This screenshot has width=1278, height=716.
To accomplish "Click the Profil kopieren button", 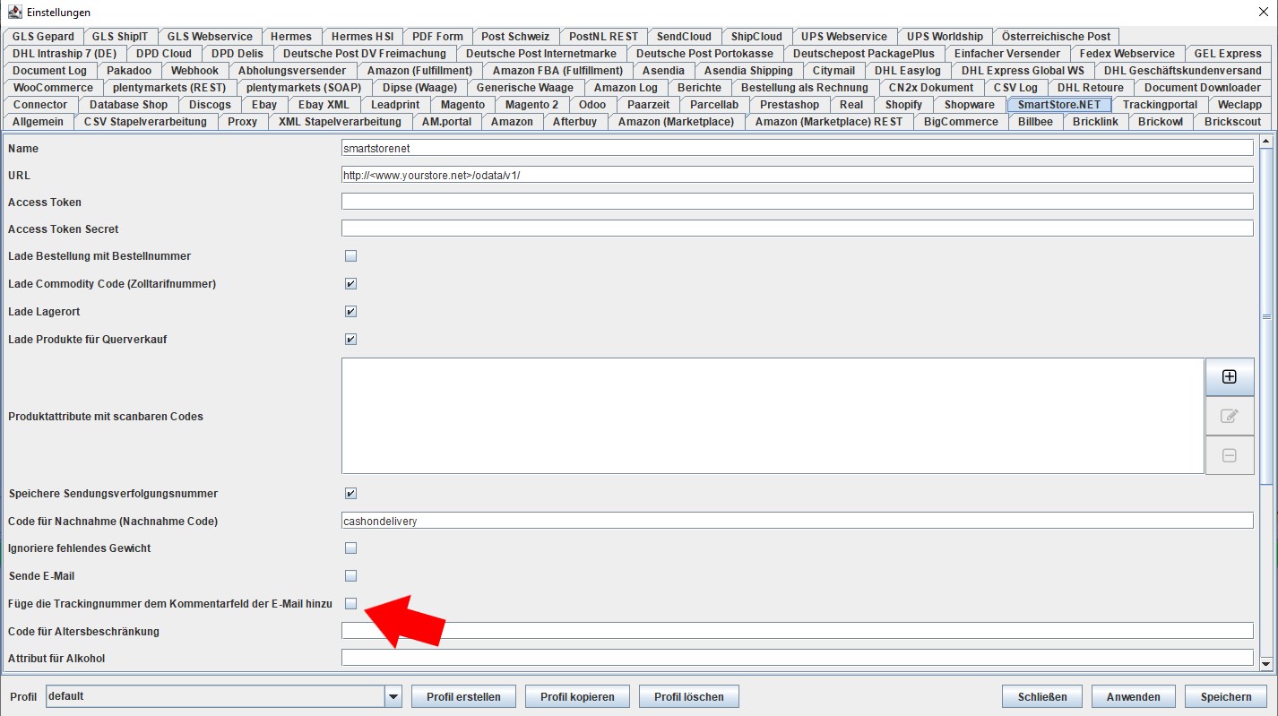I will (577, 696).
